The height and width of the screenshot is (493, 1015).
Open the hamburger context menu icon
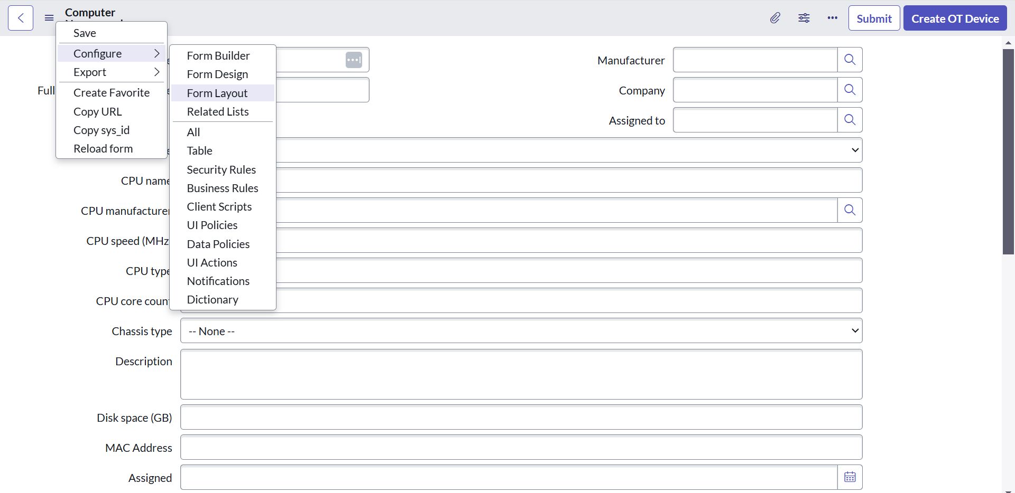49,18
